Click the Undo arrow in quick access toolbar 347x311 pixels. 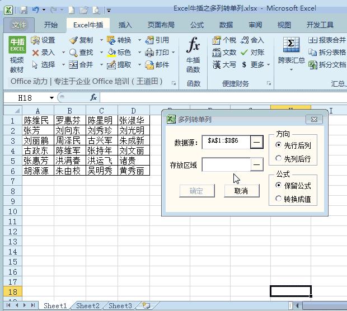[35, 10]
